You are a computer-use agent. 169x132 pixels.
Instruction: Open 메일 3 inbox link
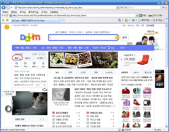(x=17, y=58)
